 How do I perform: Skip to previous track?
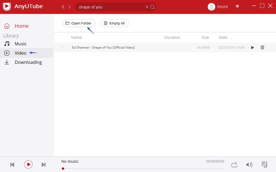coord(12,165)
